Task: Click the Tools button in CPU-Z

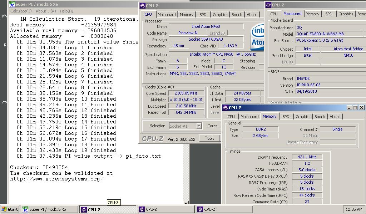Action: click(209, 138)
